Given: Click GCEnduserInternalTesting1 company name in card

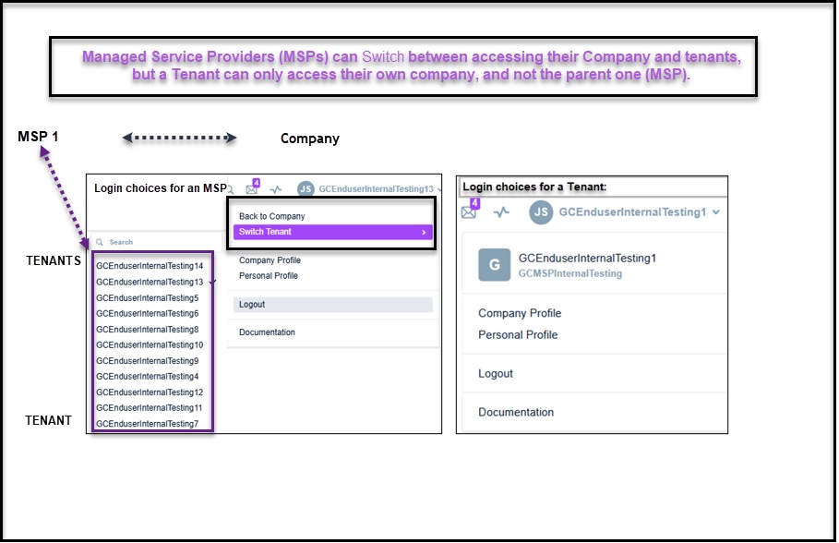Looking at the screenshot, I should click(587, 259).
